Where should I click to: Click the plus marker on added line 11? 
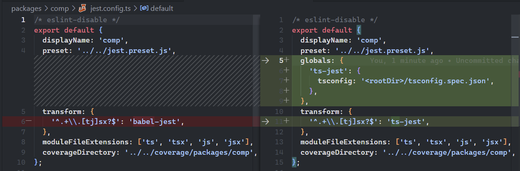pos(286,122)
